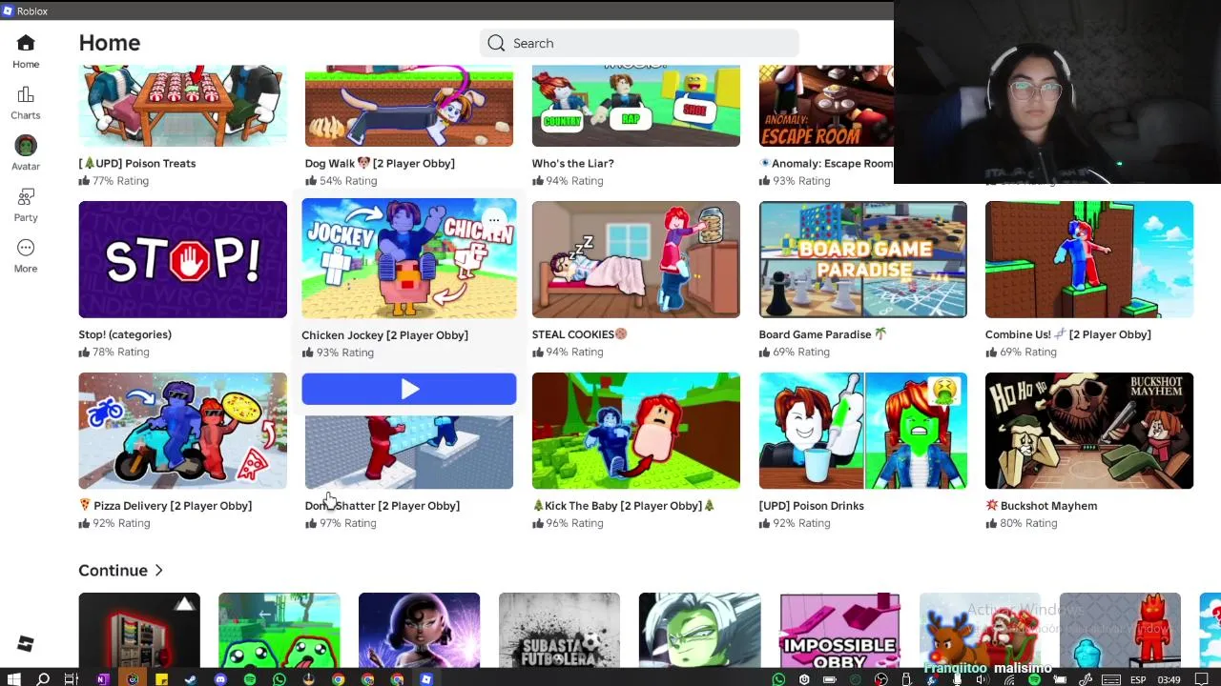
Task: Open the STEAL COOKIES game thumbnail
Action: tap(635, 259)
